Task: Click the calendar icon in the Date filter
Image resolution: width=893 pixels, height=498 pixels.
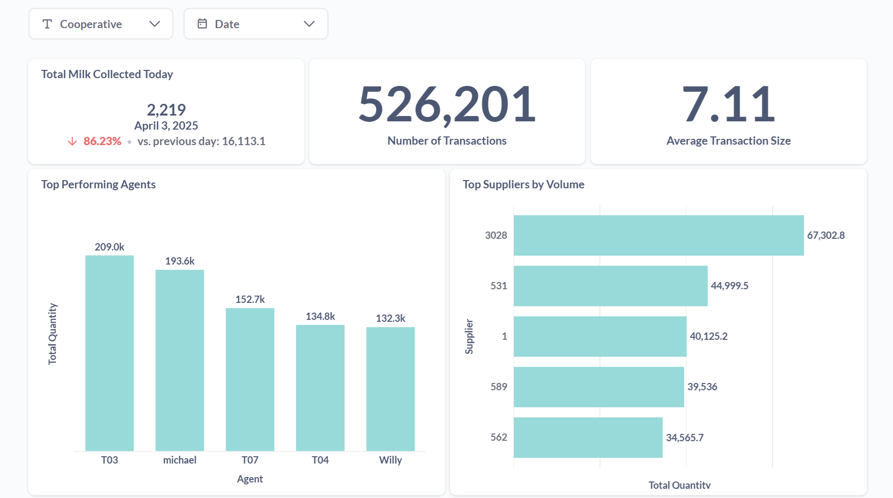Action: point(202,23)
